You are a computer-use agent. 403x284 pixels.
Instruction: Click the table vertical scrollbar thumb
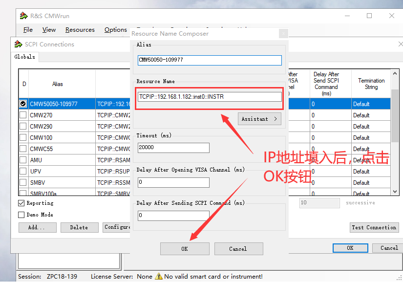[x=395, y=115]
